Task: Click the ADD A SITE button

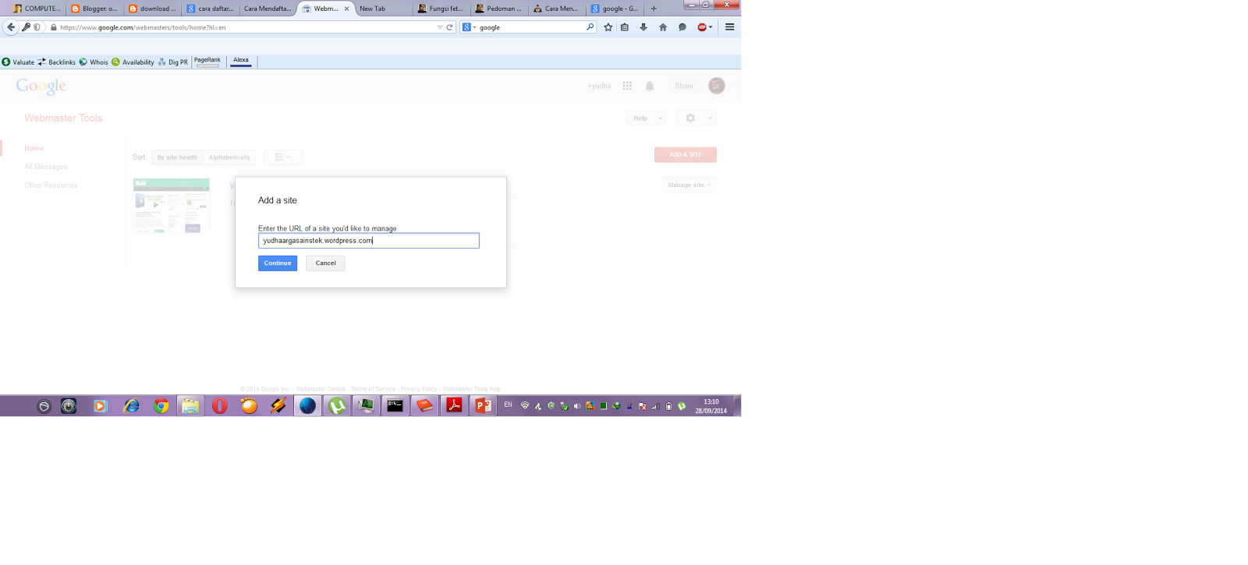Action: [686, 155]
